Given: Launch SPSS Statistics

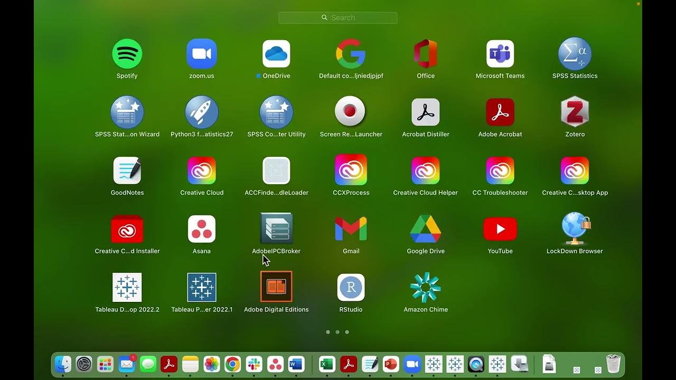Looking at the screenshot, I should click(x=575, y=54).
